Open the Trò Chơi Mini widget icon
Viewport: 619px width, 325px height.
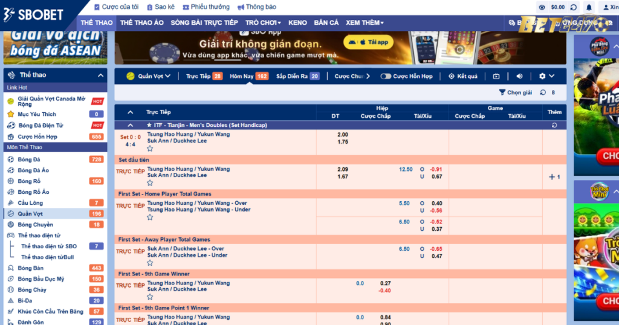point(599,192)
